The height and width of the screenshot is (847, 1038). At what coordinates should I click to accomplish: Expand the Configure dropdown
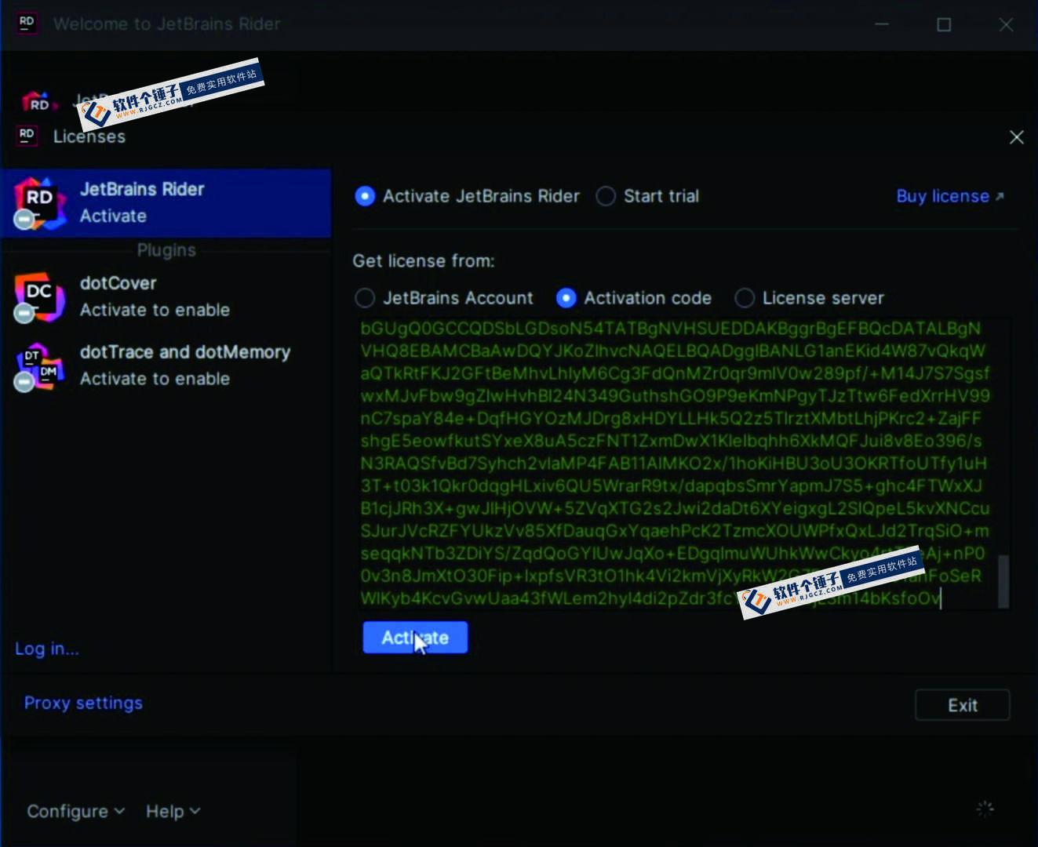coord(76,811)
